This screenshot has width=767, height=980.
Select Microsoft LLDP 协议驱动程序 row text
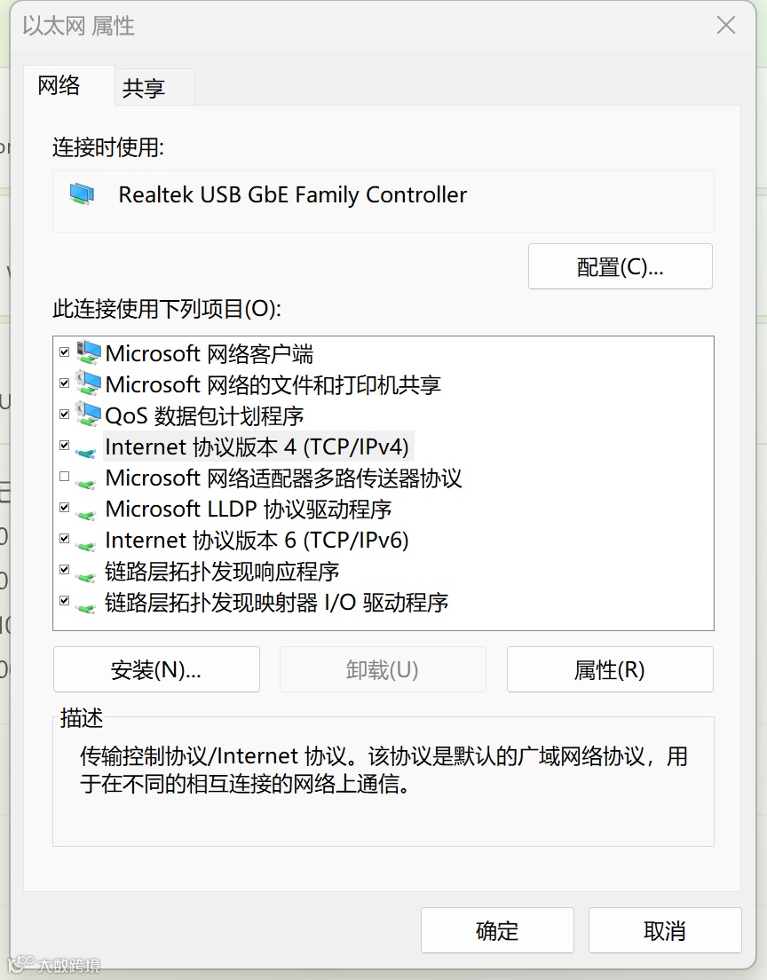pos(249,509)
